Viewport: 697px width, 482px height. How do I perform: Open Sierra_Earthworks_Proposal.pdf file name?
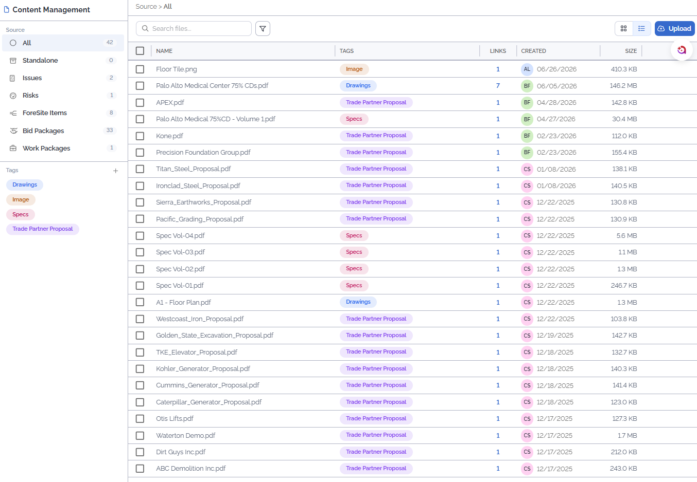203,202
